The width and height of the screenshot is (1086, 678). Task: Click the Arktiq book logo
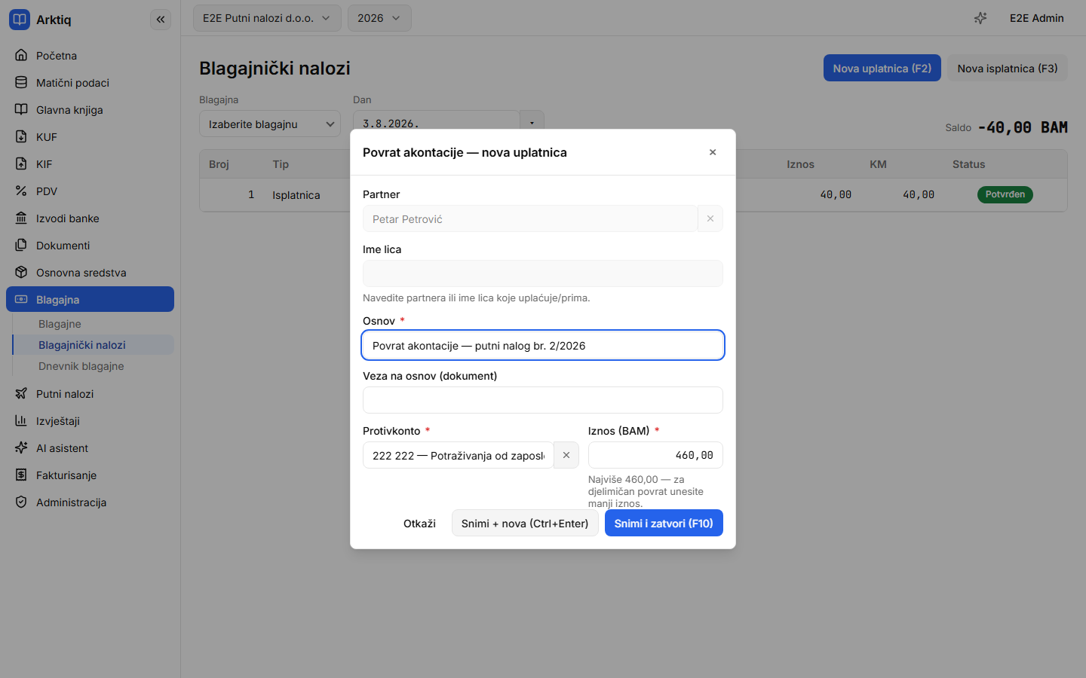pos(20,20)
